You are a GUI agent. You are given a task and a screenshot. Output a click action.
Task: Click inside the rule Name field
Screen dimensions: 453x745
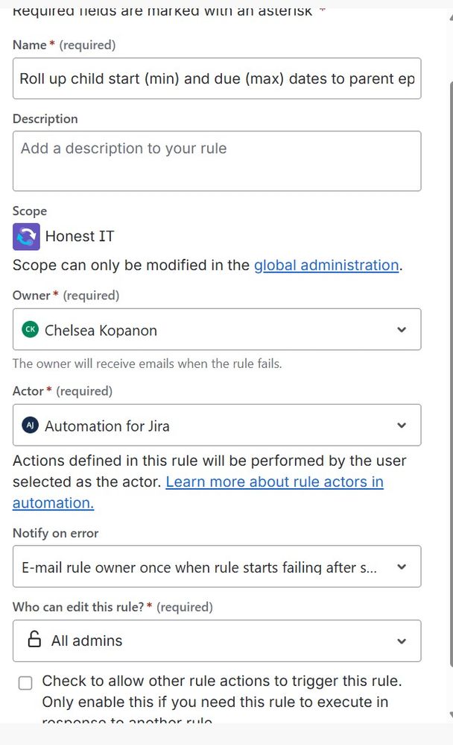tap(216, 78)
